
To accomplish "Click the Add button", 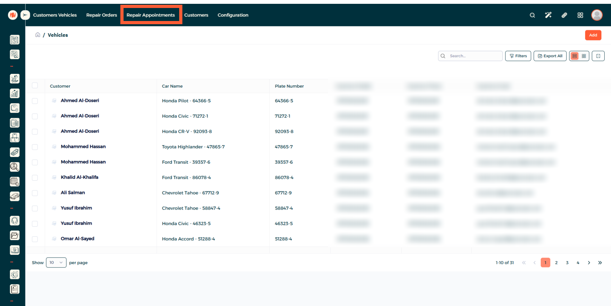I will pyautogui.click(x=593, y=35).
